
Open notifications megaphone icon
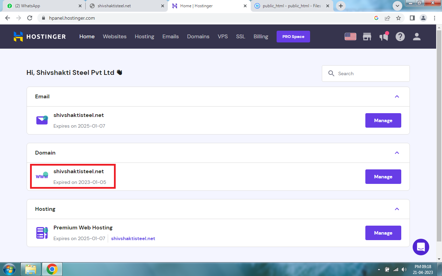click(x=384, y=37)
